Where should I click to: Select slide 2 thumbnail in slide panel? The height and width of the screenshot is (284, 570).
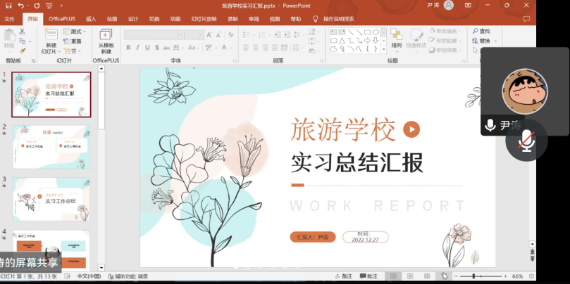pyautogui.click(x=51, y=147)
